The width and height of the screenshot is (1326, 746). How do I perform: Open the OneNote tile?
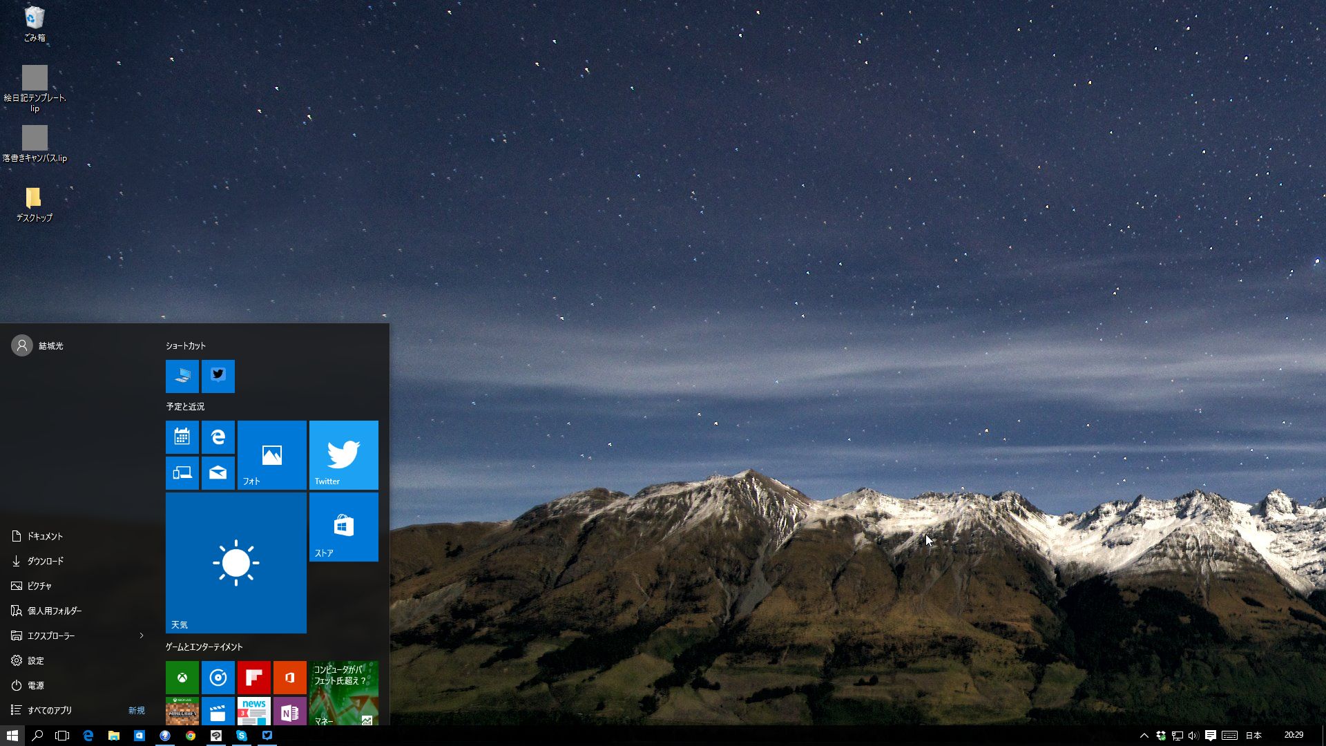click(289, 711)
